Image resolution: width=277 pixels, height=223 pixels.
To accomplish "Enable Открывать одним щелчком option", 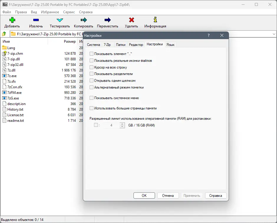I will 92,80.
